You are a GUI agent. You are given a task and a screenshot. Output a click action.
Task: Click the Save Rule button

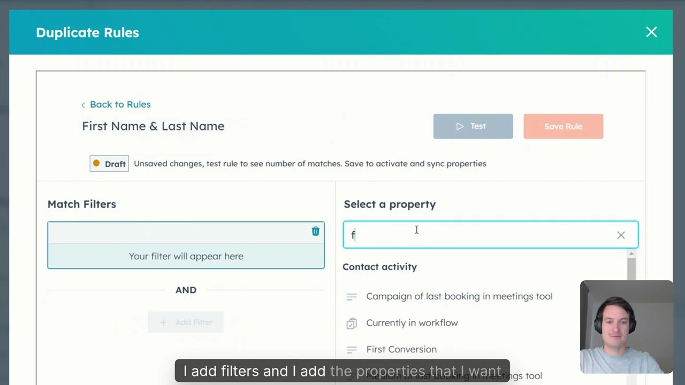tap(563, 126)
